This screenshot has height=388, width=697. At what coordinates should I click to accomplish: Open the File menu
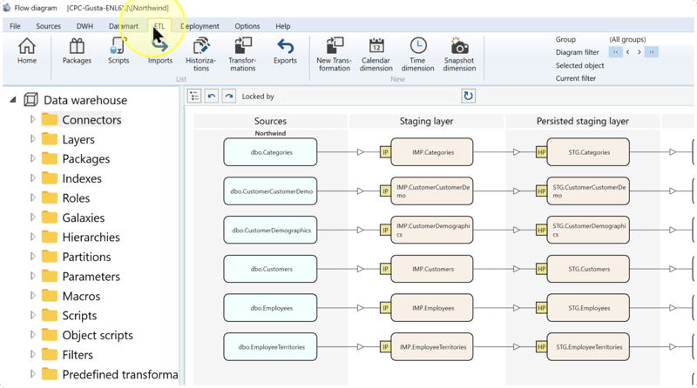point(15,26)
